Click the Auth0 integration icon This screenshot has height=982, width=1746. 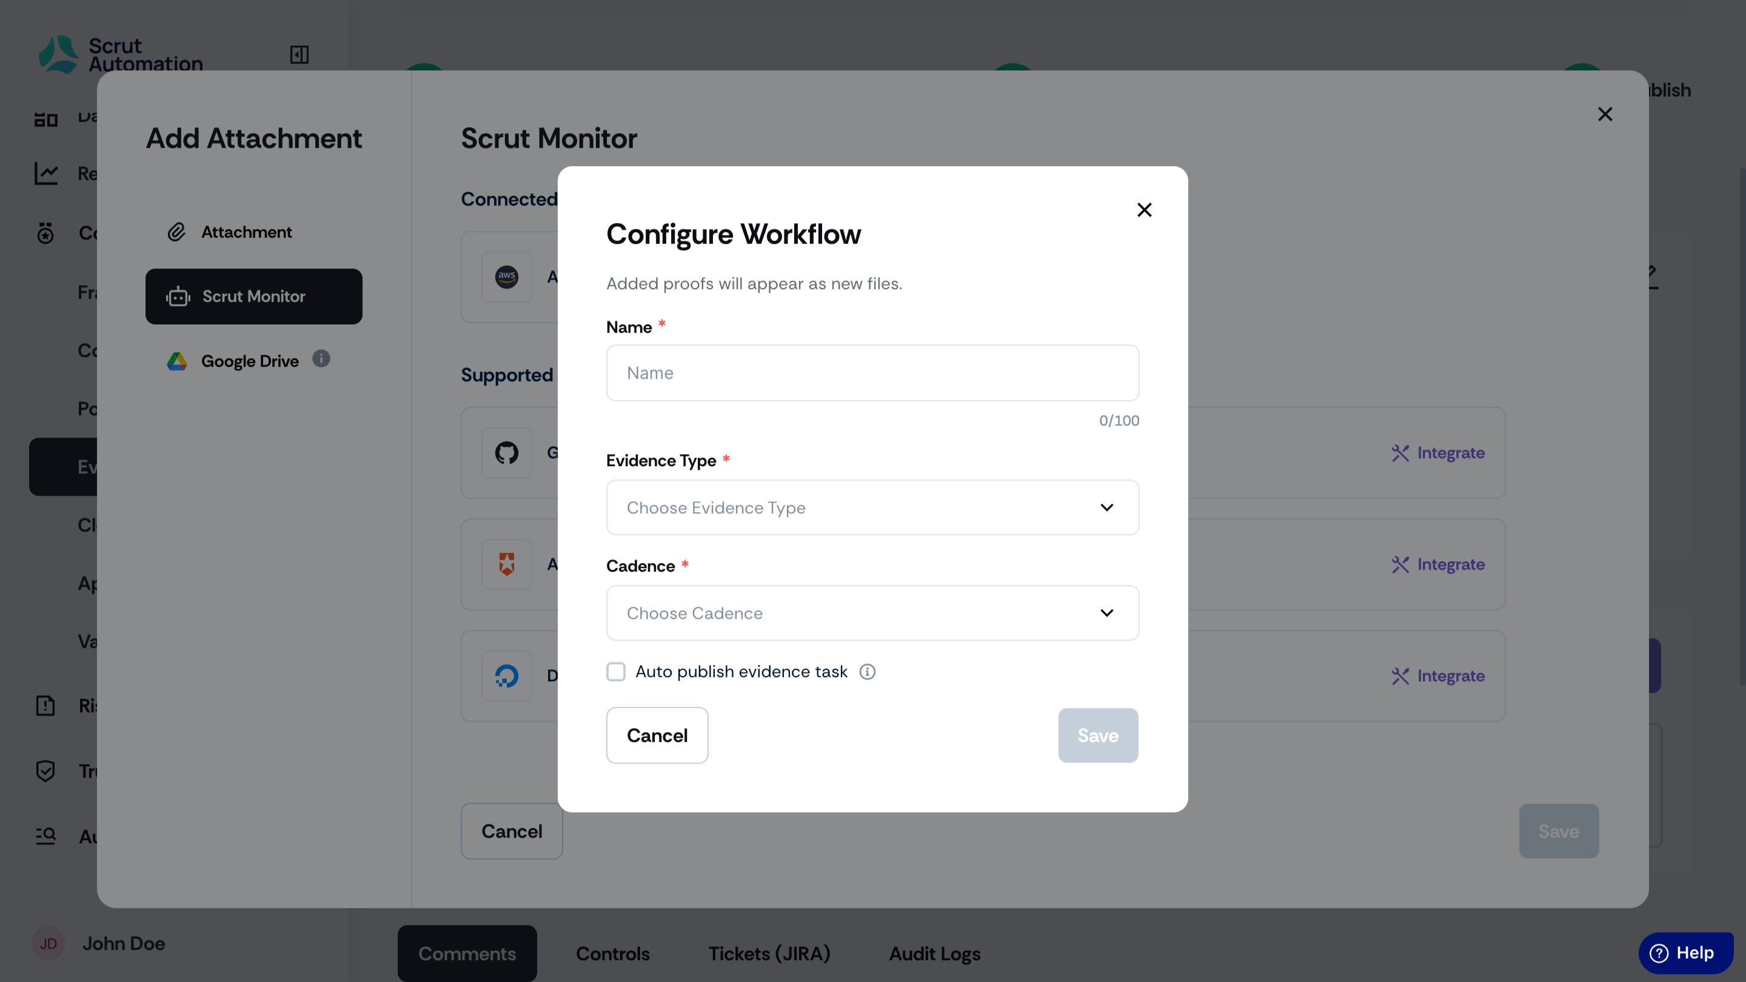(x=506, y=564)
